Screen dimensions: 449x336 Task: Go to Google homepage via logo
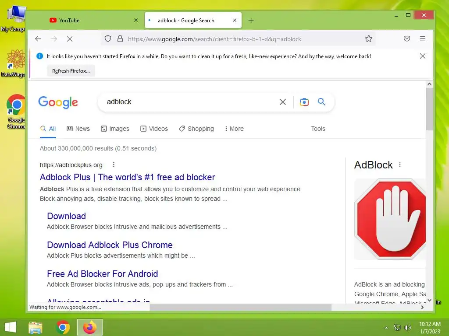pos(58,102)
